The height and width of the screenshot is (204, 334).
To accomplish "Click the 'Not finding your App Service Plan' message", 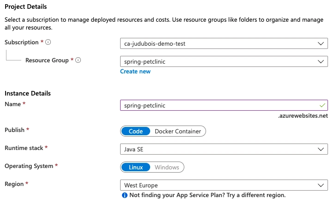I will pos(207,195).
